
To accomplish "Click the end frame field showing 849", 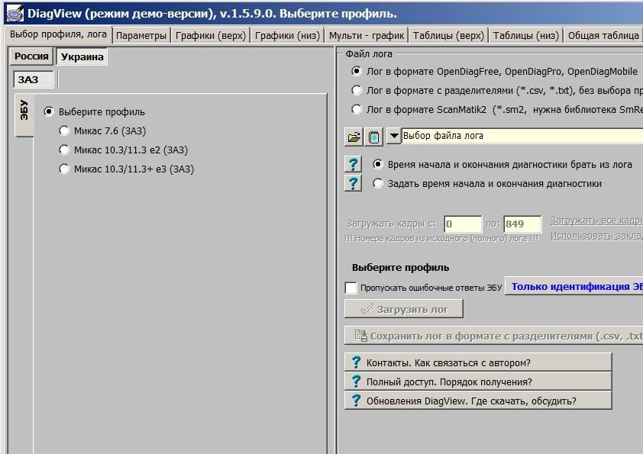I will (x=522, y=224).
